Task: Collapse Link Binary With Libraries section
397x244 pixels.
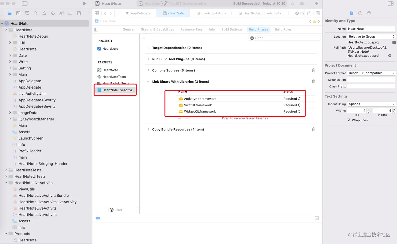Action: click(148, 82)
